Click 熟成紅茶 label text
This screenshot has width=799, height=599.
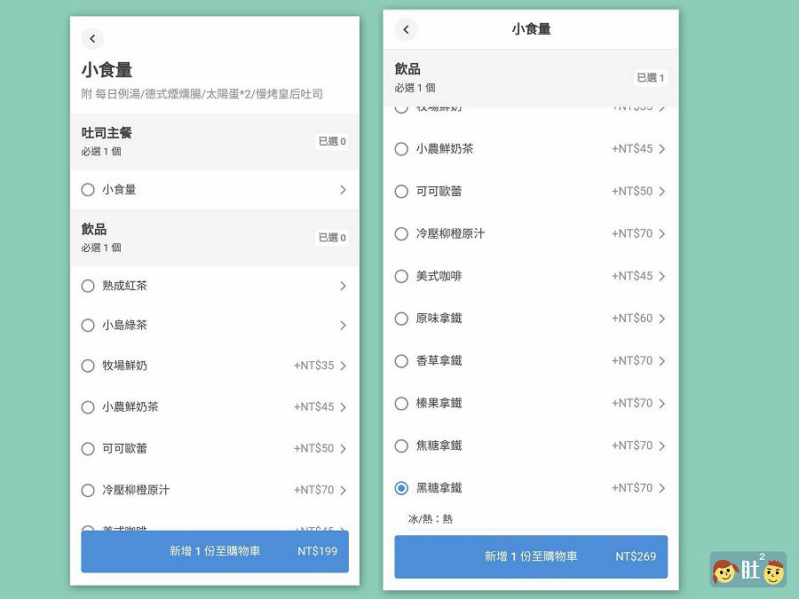click(124, 286)
